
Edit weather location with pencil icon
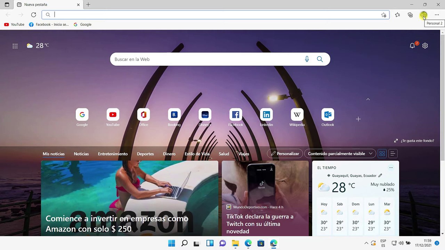[380, 175]
